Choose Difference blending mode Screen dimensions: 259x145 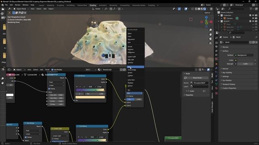coord(131,52)
